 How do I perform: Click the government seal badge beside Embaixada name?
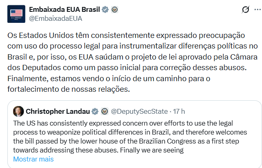tap(115, 9)
